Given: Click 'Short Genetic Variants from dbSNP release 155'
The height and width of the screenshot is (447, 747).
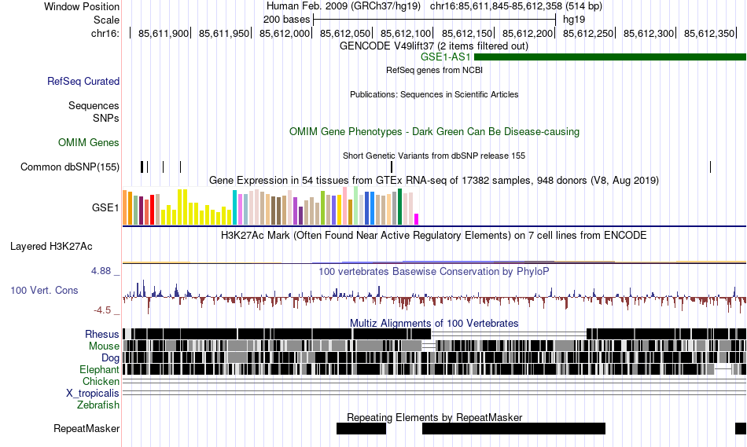Looking at the screenshot, I should click(434, 156).
